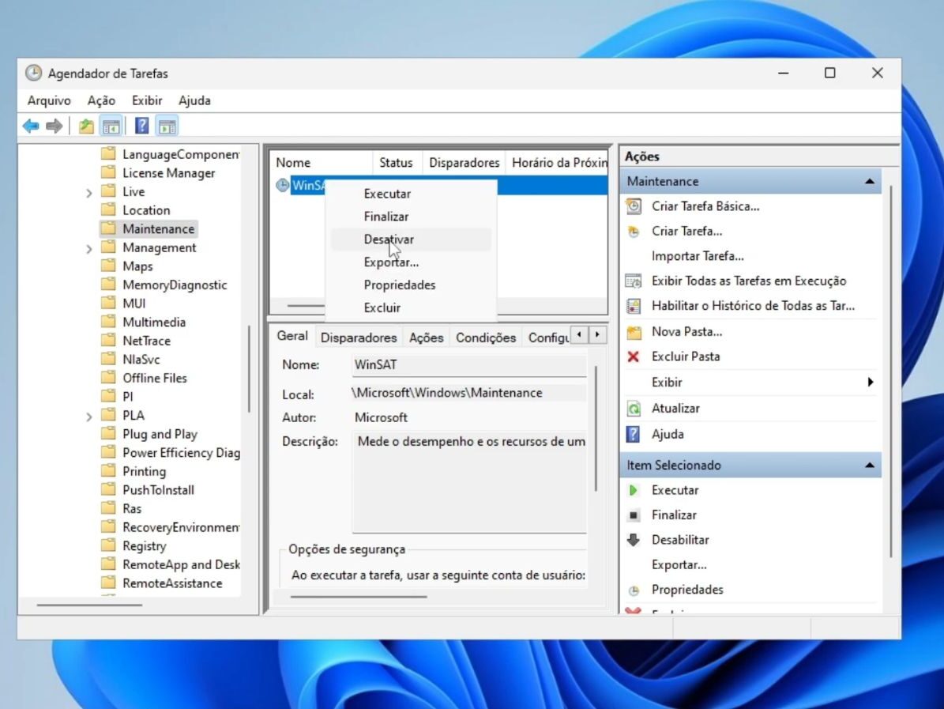
Task: Click the clock icon next to WinSAT task
Action: 282,185
